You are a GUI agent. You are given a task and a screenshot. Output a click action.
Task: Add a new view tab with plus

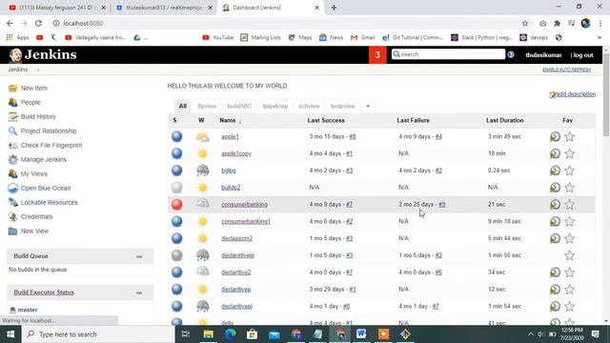click(x=368, y=106)
